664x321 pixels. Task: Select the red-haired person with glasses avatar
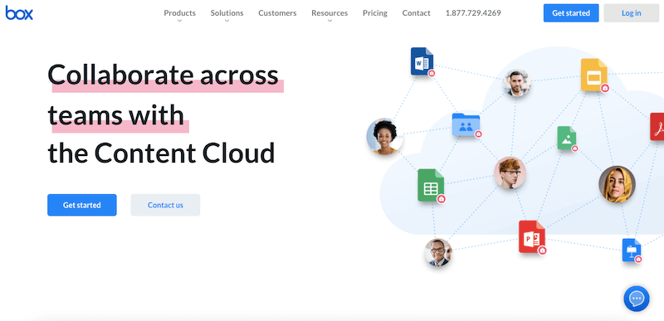pyautogui.click(x=510, y=173)
